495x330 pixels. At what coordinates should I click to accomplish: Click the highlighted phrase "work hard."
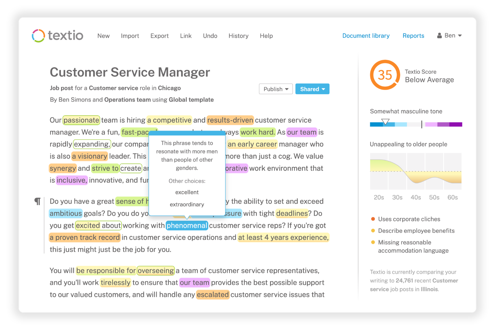point(258,132)
